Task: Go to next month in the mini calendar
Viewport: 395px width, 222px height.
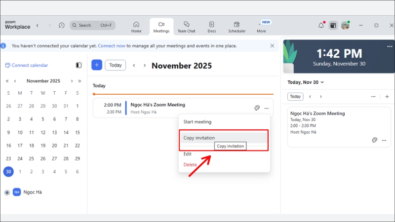Action: pos(72,81)
